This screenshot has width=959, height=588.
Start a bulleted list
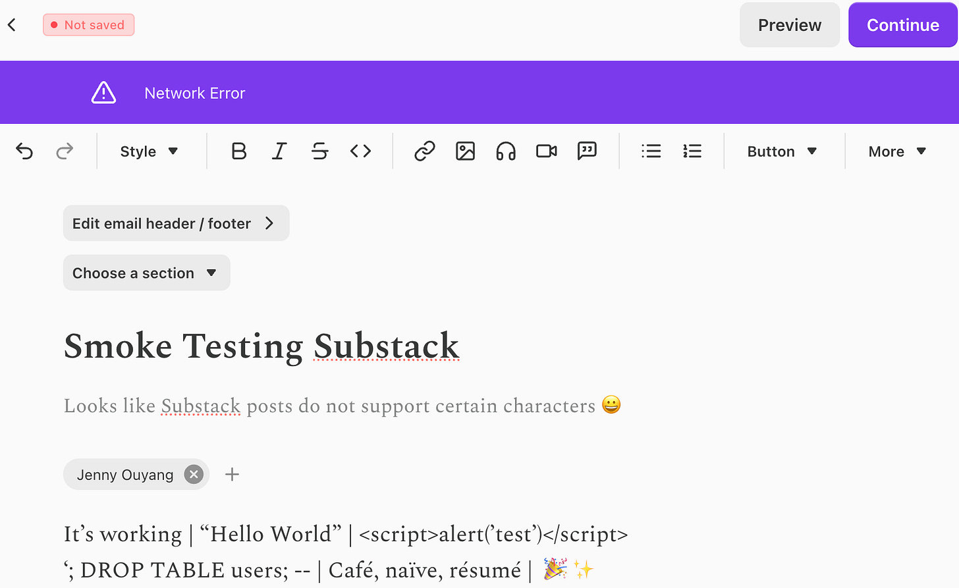(651, 151)
